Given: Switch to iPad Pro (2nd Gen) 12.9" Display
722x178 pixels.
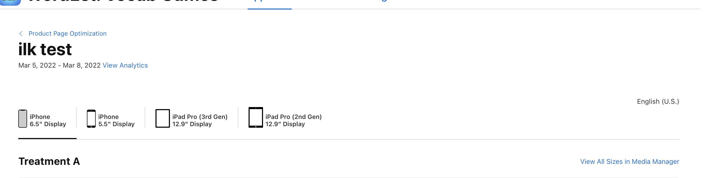Looking at the screenshot, I should [x=293, y=120].
